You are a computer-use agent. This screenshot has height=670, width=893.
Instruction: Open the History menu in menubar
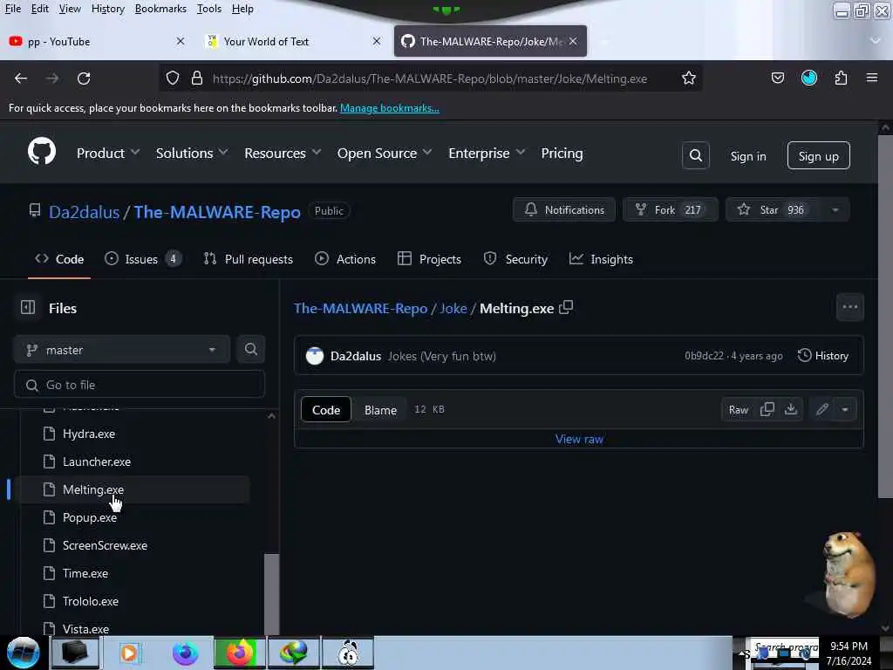click(x=107, y=9)
